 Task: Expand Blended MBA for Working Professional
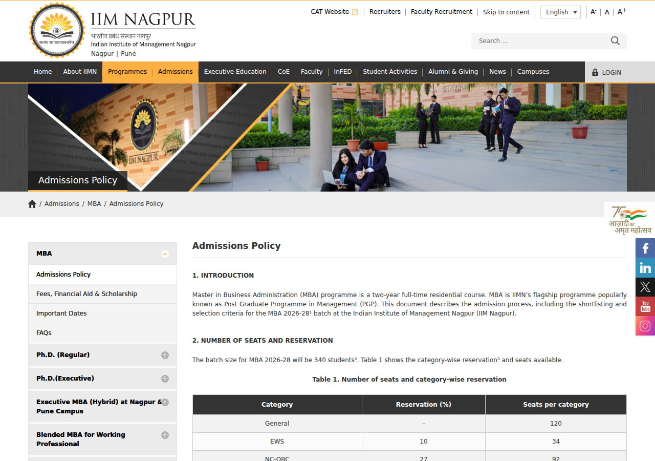tap(165, 435)
